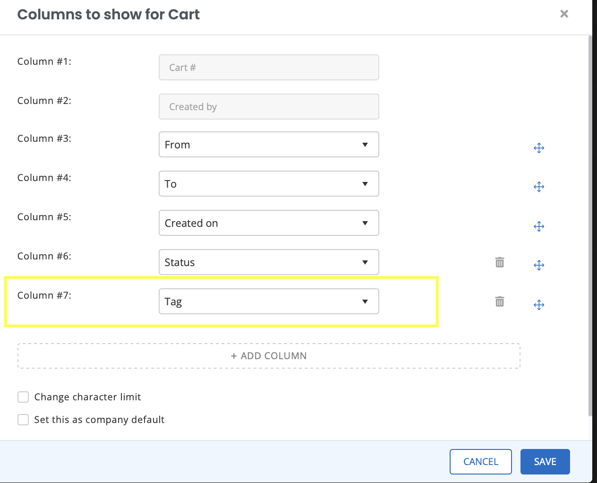The width and height of the screenshot is (597, 483).
Task: Click the Column #7: label
Action: (44, 295)
